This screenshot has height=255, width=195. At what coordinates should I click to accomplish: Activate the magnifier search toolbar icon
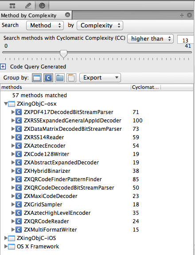pos(42,6)
